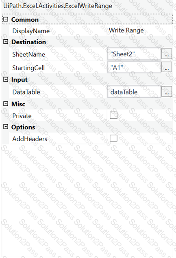Select the DisplayName value Write Range
Image resolution: width=176 pixels, height=258 pixels.
tap(126, 30)
